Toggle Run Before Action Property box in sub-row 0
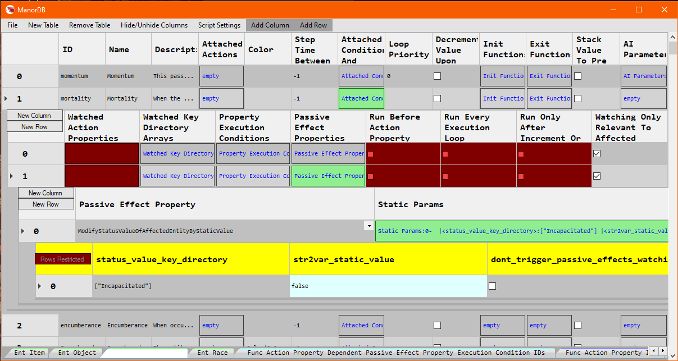The height and width of the screenshot is (361, 678). pyautogui.click(x=371, y=154)
